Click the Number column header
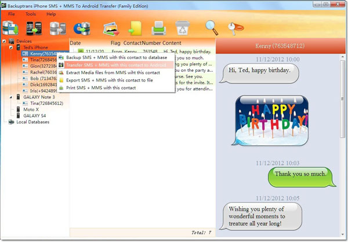Viewport: 348px width, 242px height. coord(151,43)
